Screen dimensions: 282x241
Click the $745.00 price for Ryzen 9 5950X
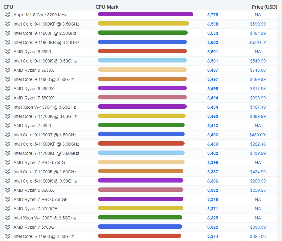[x=258, y=70]
